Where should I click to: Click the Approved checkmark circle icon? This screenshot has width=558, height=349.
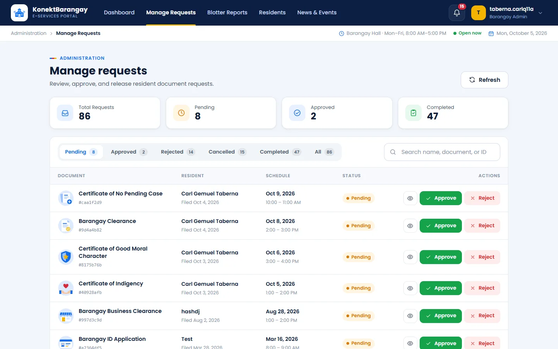click(x=297, y=113)
